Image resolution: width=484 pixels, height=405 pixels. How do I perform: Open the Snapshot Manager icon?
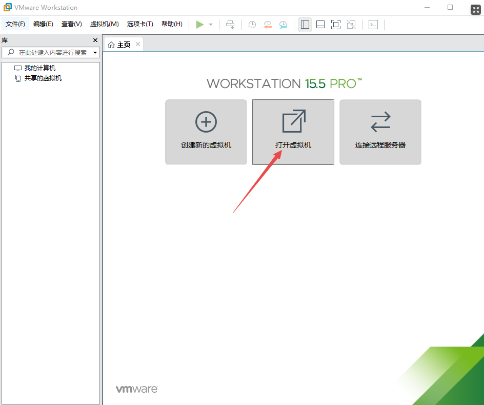[x=283, y=25]
